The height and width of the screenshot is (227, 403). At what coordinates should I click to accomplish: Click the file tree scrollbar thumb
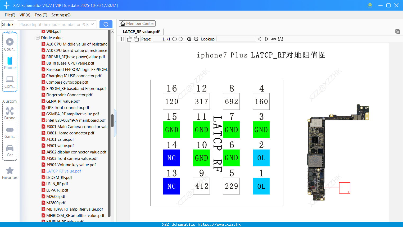coord(112,121)
